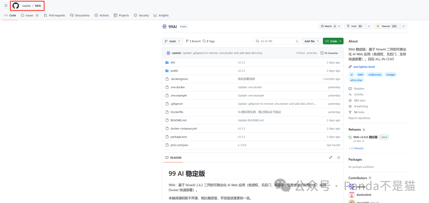429x203 pixels.
Task: Open the Dockerfile file
Action: point(177,112)
